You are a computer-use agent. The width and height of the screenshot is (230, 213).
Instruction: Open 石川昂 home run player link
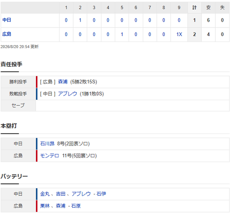pos(47,143)
